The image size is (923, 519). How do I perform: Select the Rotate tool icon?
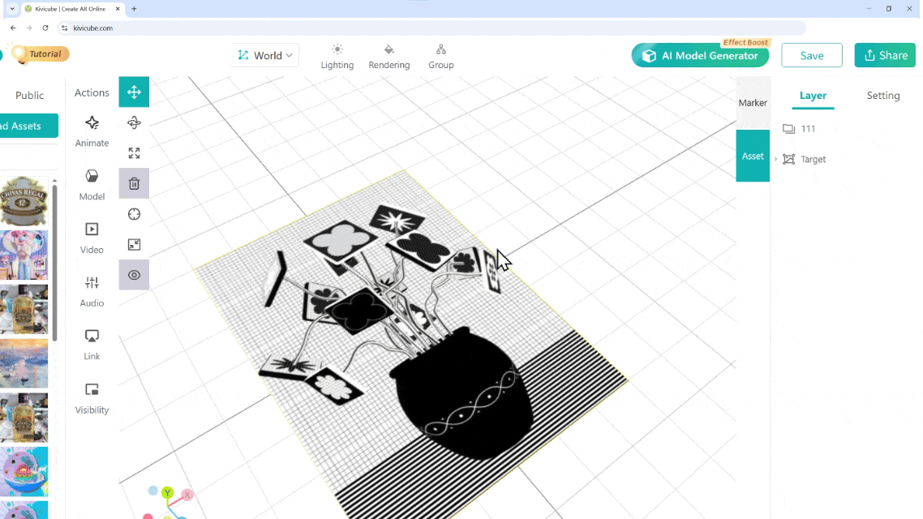click(x=134, y=122)
